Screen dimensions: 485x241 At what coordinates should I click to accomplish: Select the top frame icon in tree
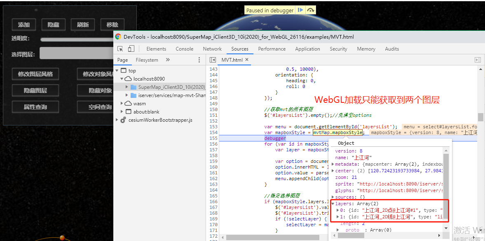click(x=124, y=71)
